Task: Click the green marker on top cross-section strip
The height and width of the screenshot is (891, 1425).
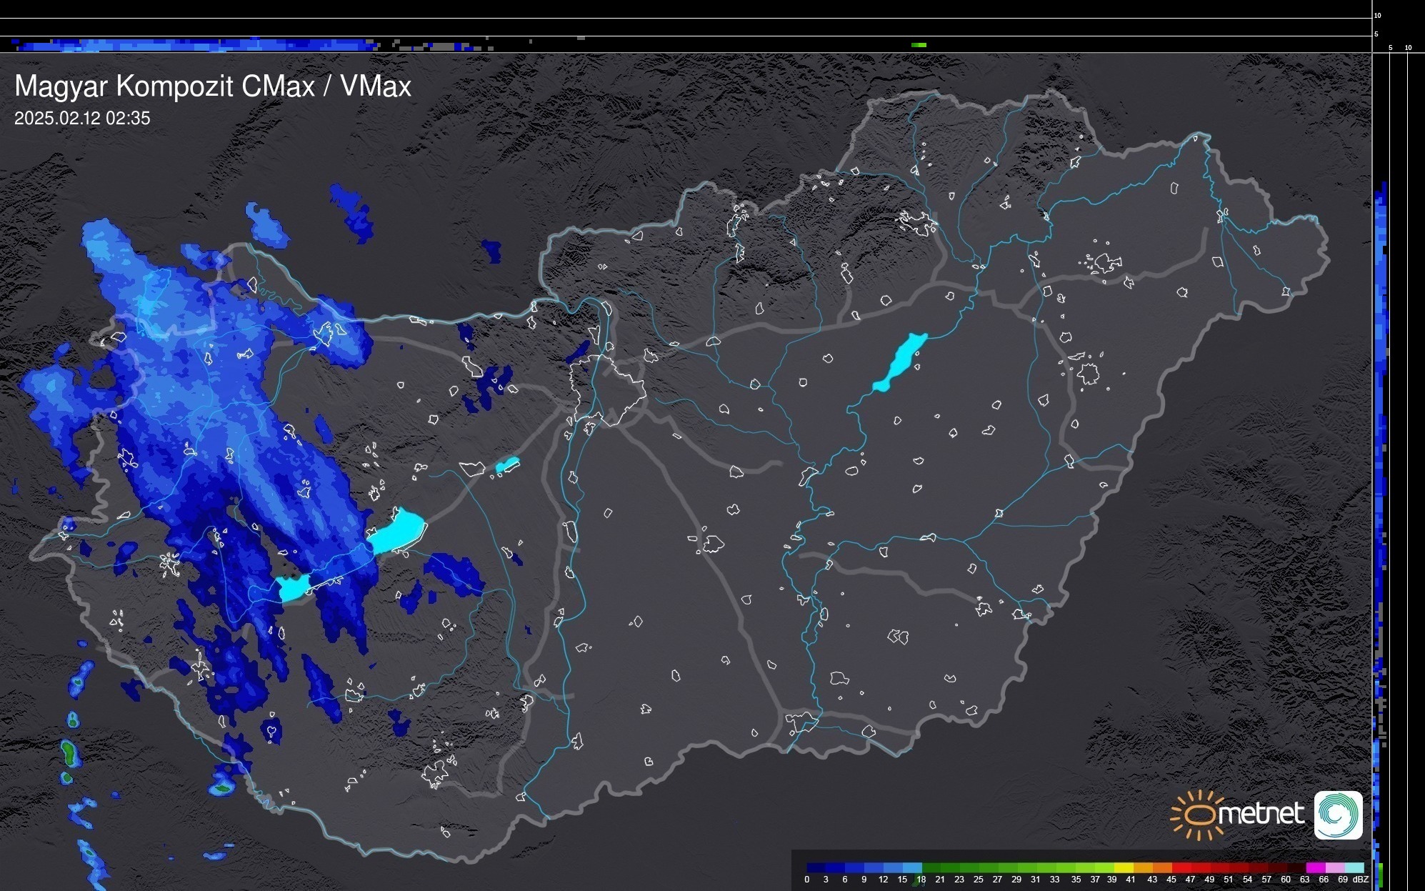Action: click(x=919, y=45)
